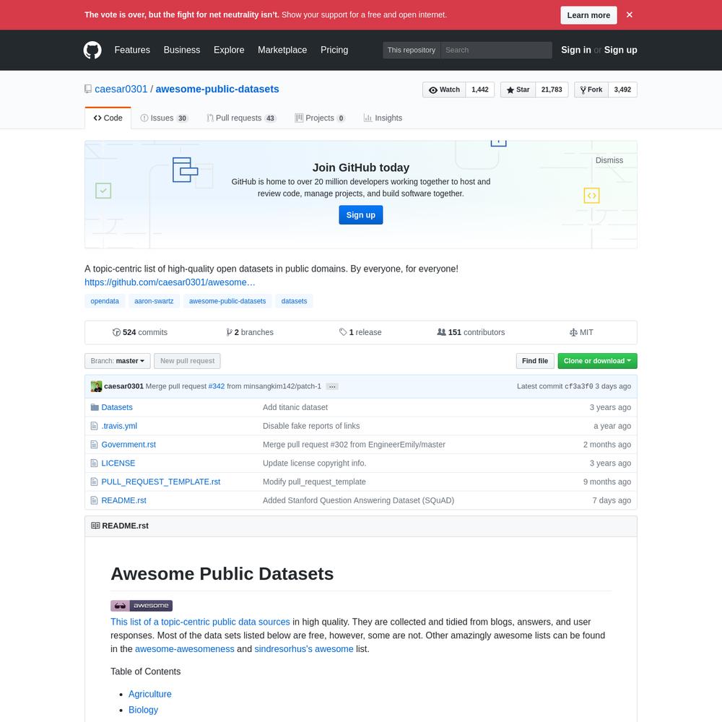Open sindresorhus's awesome link
The height and width of the screenshot is (722, 722).
304,649
